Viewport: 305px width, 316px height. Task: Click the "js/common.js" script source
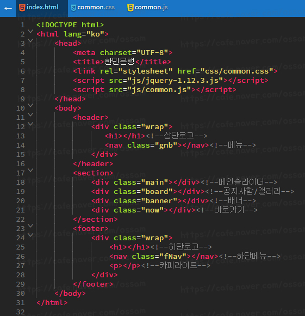[159, 90]
